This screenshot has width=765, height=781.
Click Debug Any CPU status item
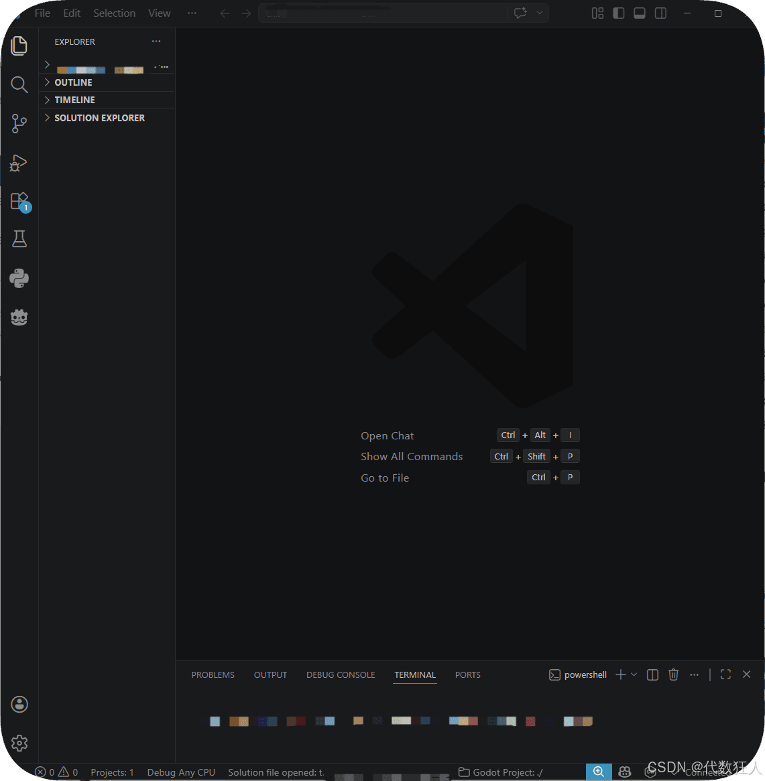click(181, 772)
